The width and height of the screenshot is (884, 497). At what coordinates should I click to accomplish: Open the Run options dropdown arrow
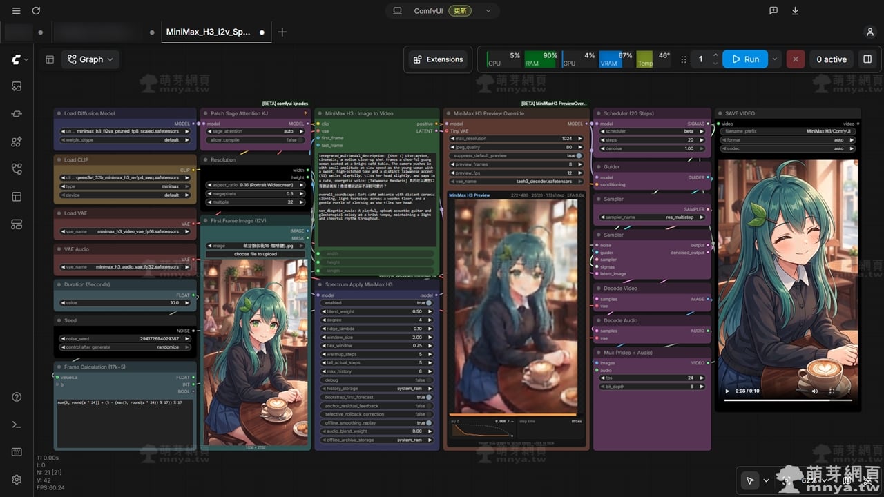pos(775,59)
